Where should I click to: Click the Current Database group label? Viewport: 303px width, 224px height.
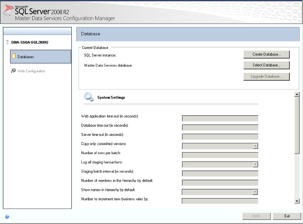click(95, 48)
